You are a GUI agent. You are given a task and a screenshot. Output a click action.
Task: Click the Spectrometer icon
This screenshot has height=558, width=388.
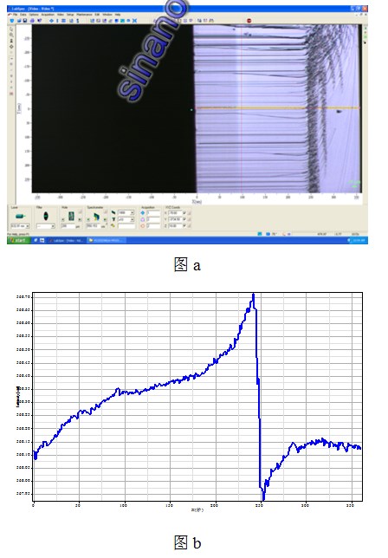coord(96,216)
